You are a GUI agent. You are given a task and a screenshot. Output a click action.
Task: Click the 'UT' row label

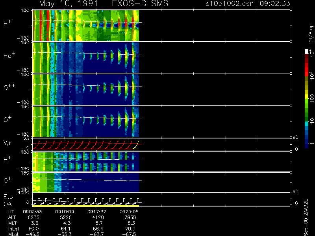pyautogui.click(x=11, y=212)
